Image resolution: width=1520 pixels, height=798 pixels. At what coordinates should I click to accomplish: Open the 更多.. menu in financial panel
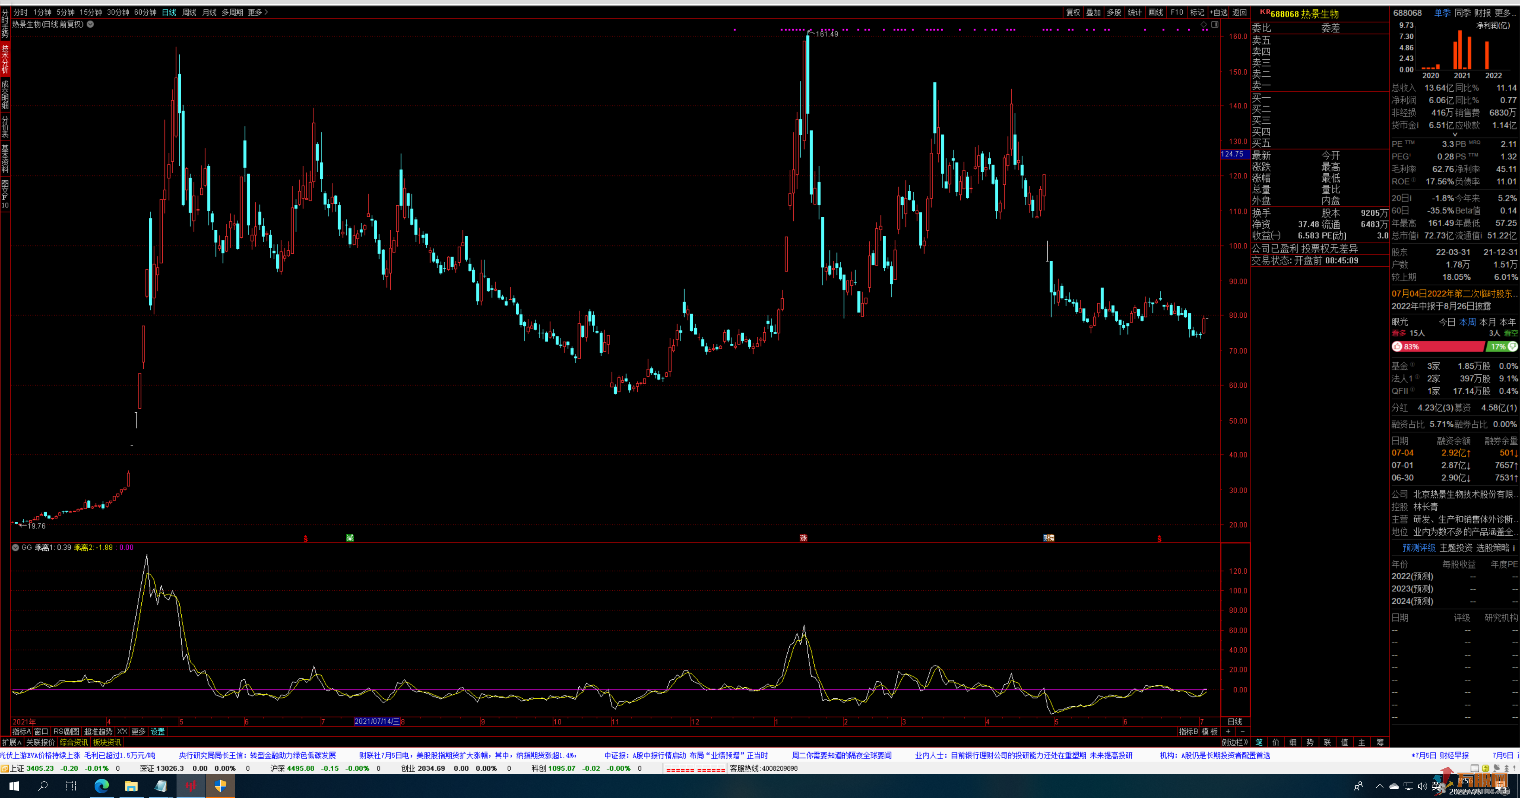tap(1504, 12)
